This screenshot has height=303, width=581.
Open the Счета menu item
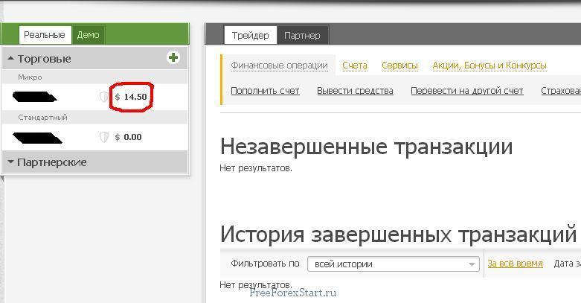tap(355, 65)
